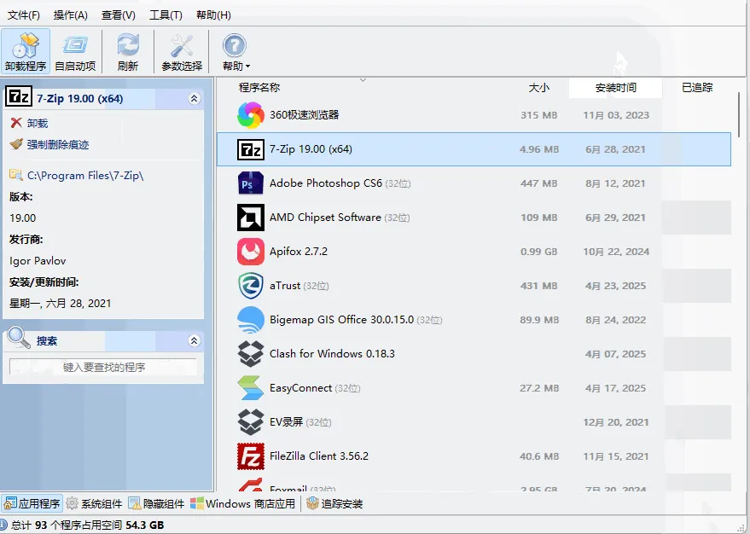This screenshot has height=534, width=750.
Task: Select the Adobe Photoshop CS6 icon
Action: [251, 183]
